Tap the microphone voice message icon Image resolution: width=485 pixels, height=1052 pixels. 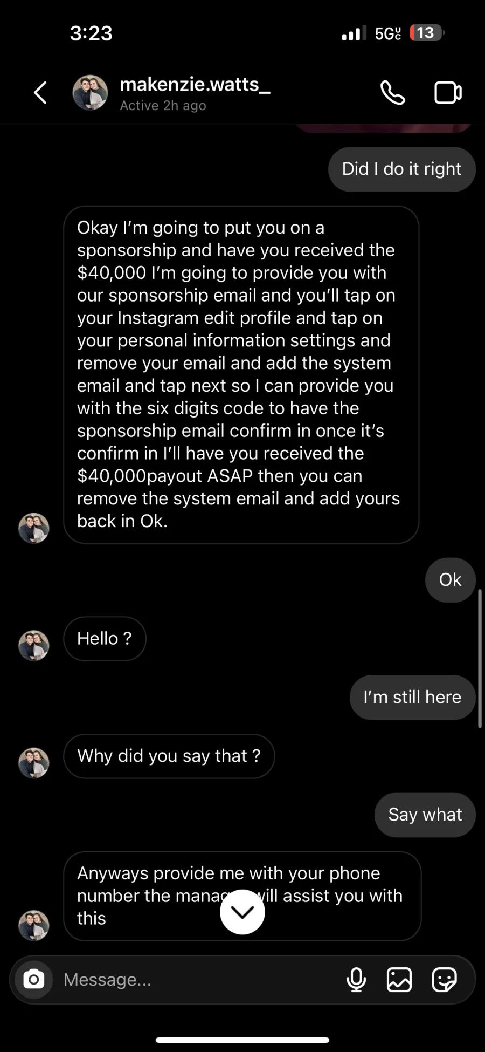pyautogui.click(x=356, y=979)
